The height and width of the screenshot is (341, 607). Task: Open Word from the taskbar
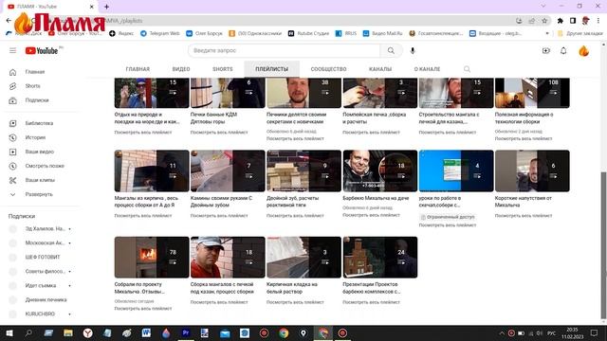click(146, 332)
